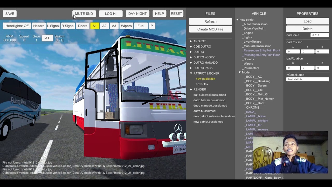Select dutro manado.bussidmod file

210,106
